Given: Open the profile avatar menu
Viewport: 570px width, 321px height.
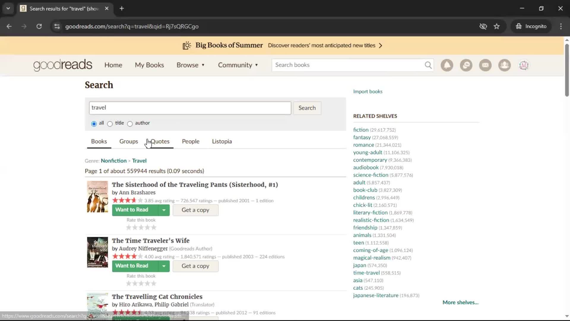Looking at the screenshot, I should pos(524,65).
